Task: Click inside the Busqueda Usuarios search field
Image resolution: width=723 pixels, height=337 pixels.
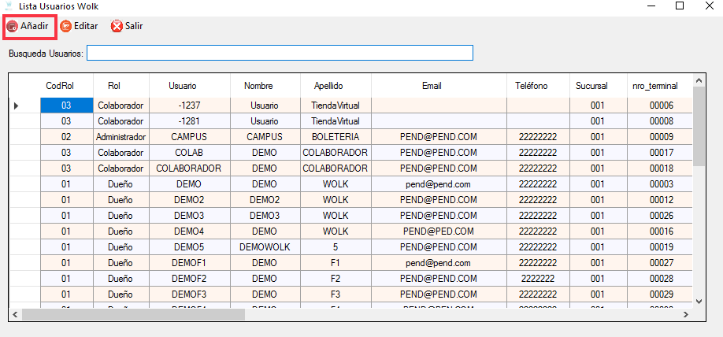Action: point(280,53)
